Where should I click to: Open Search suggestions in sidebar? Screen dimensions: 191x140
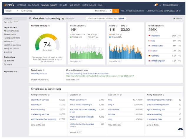[12, 45]
